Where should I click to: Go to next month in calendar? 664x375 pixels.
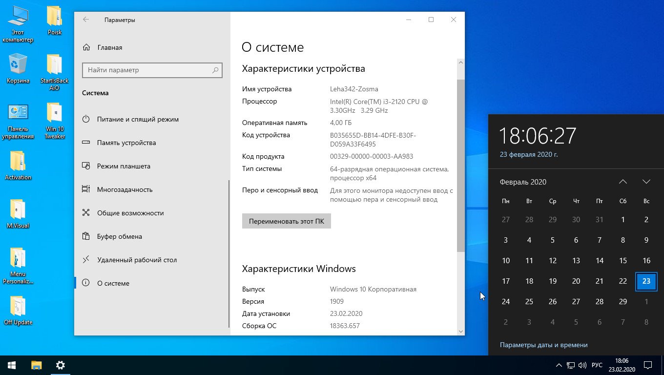click(x=646, y=182)
